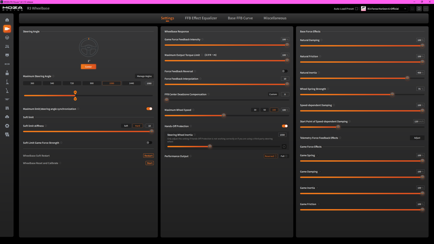Click the save-as preset icon in the title bar
Viewport: 434px width, 244px height.
[419, 9]
